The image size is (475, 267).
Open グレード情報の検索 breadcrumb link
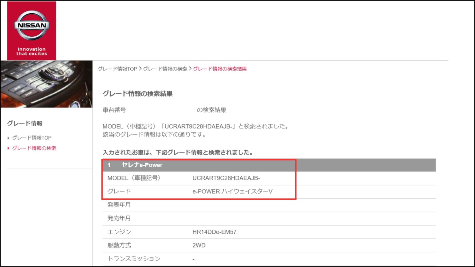[x=165, y=69]
